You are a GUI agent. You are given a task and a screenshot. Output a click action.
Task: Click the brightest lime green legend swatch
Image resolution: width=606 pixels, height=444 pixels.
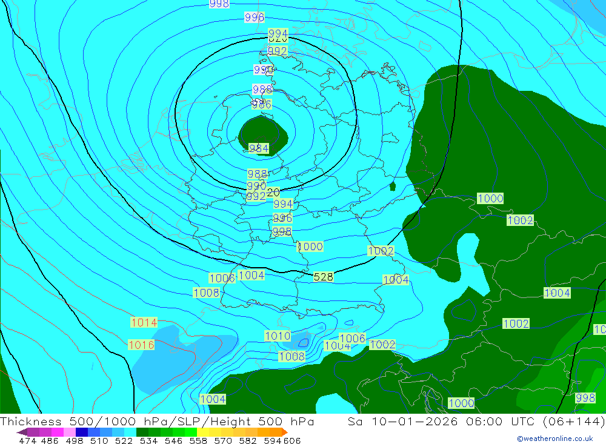pyautogui.click(x=191, y=432)
